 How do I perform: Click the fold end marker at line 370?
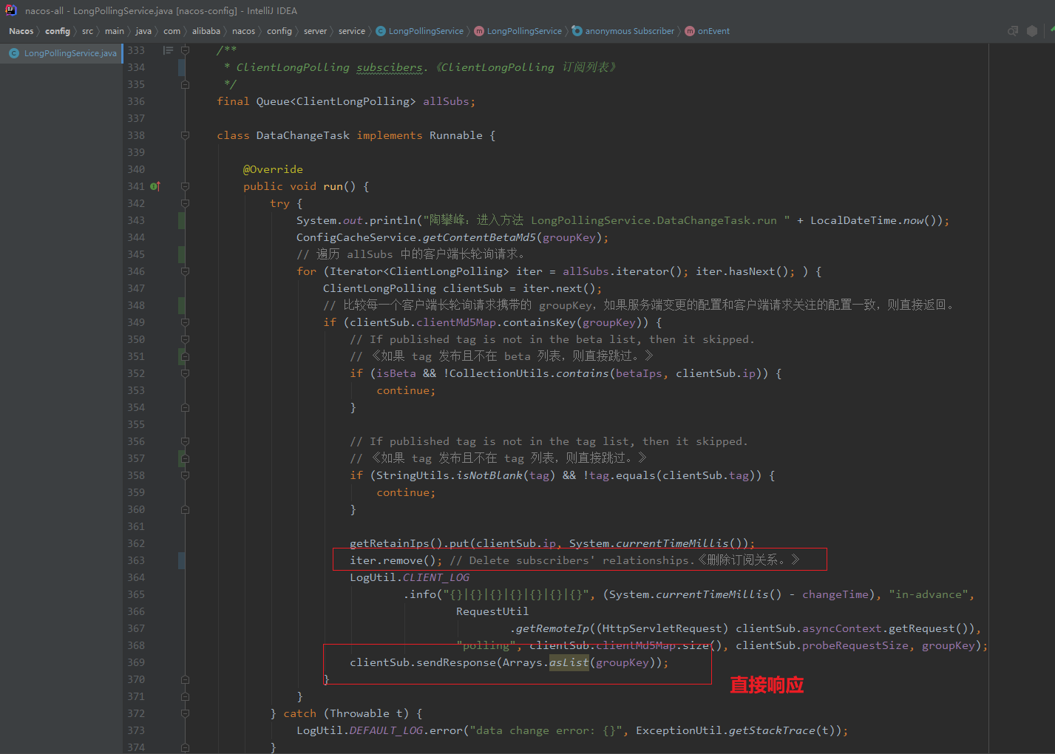[x=186, y=679]
